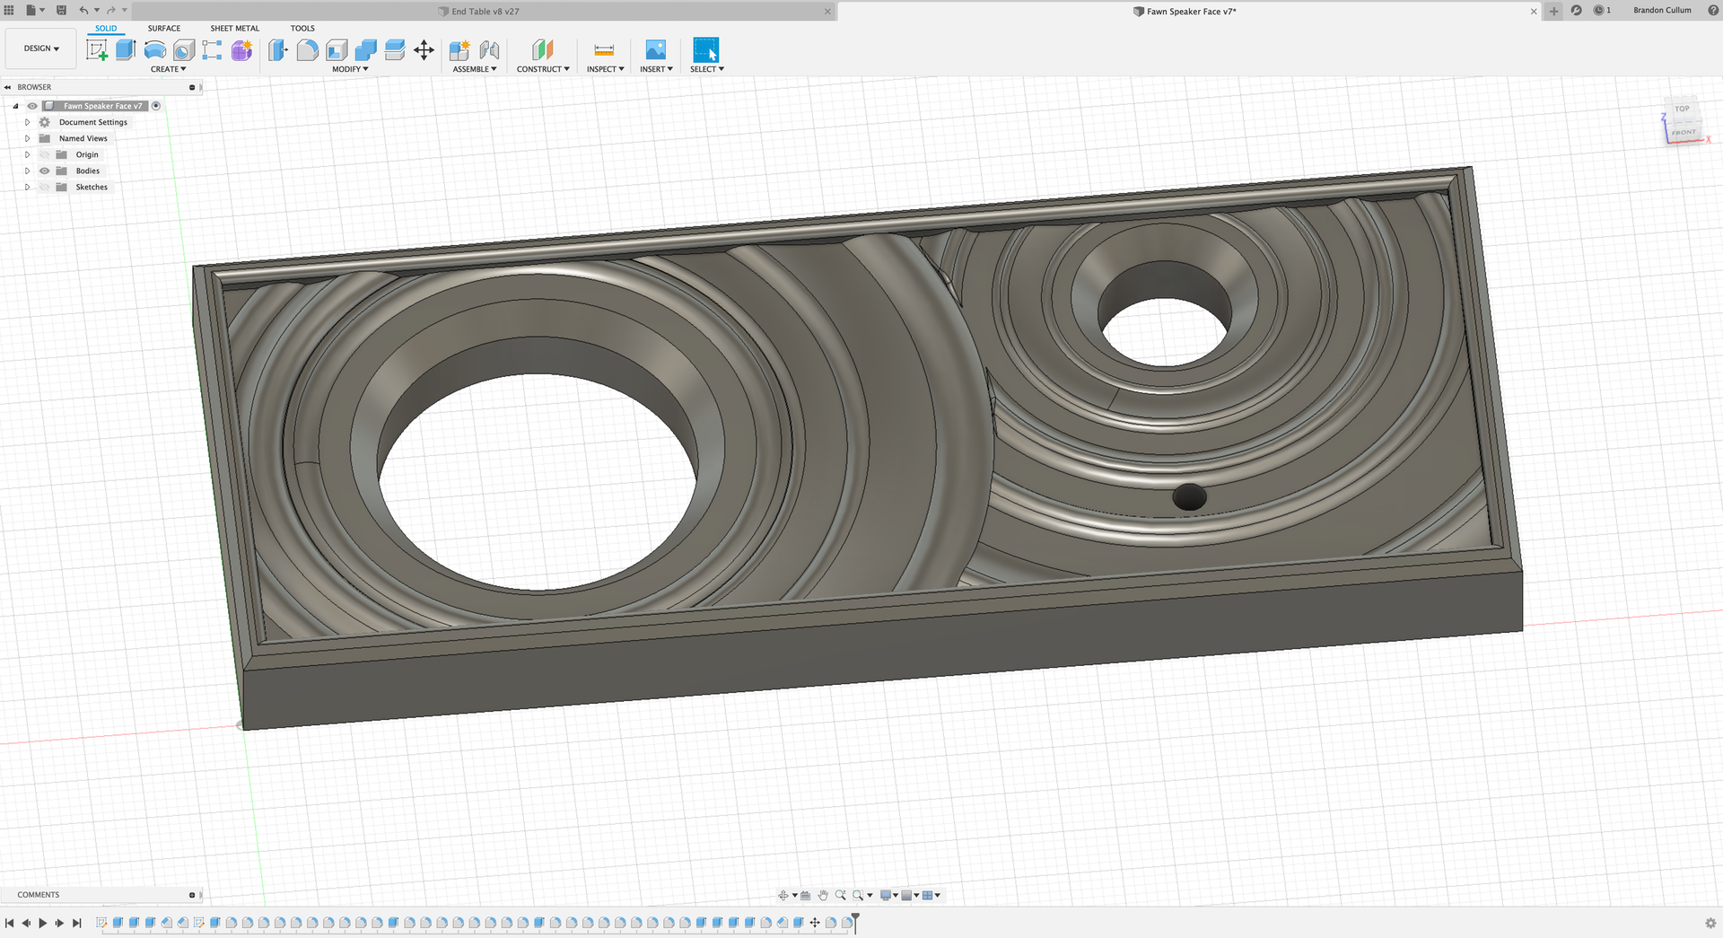Select the Revolve tool
Viewport: 1723px width, 938px height.
click(155, 50)
